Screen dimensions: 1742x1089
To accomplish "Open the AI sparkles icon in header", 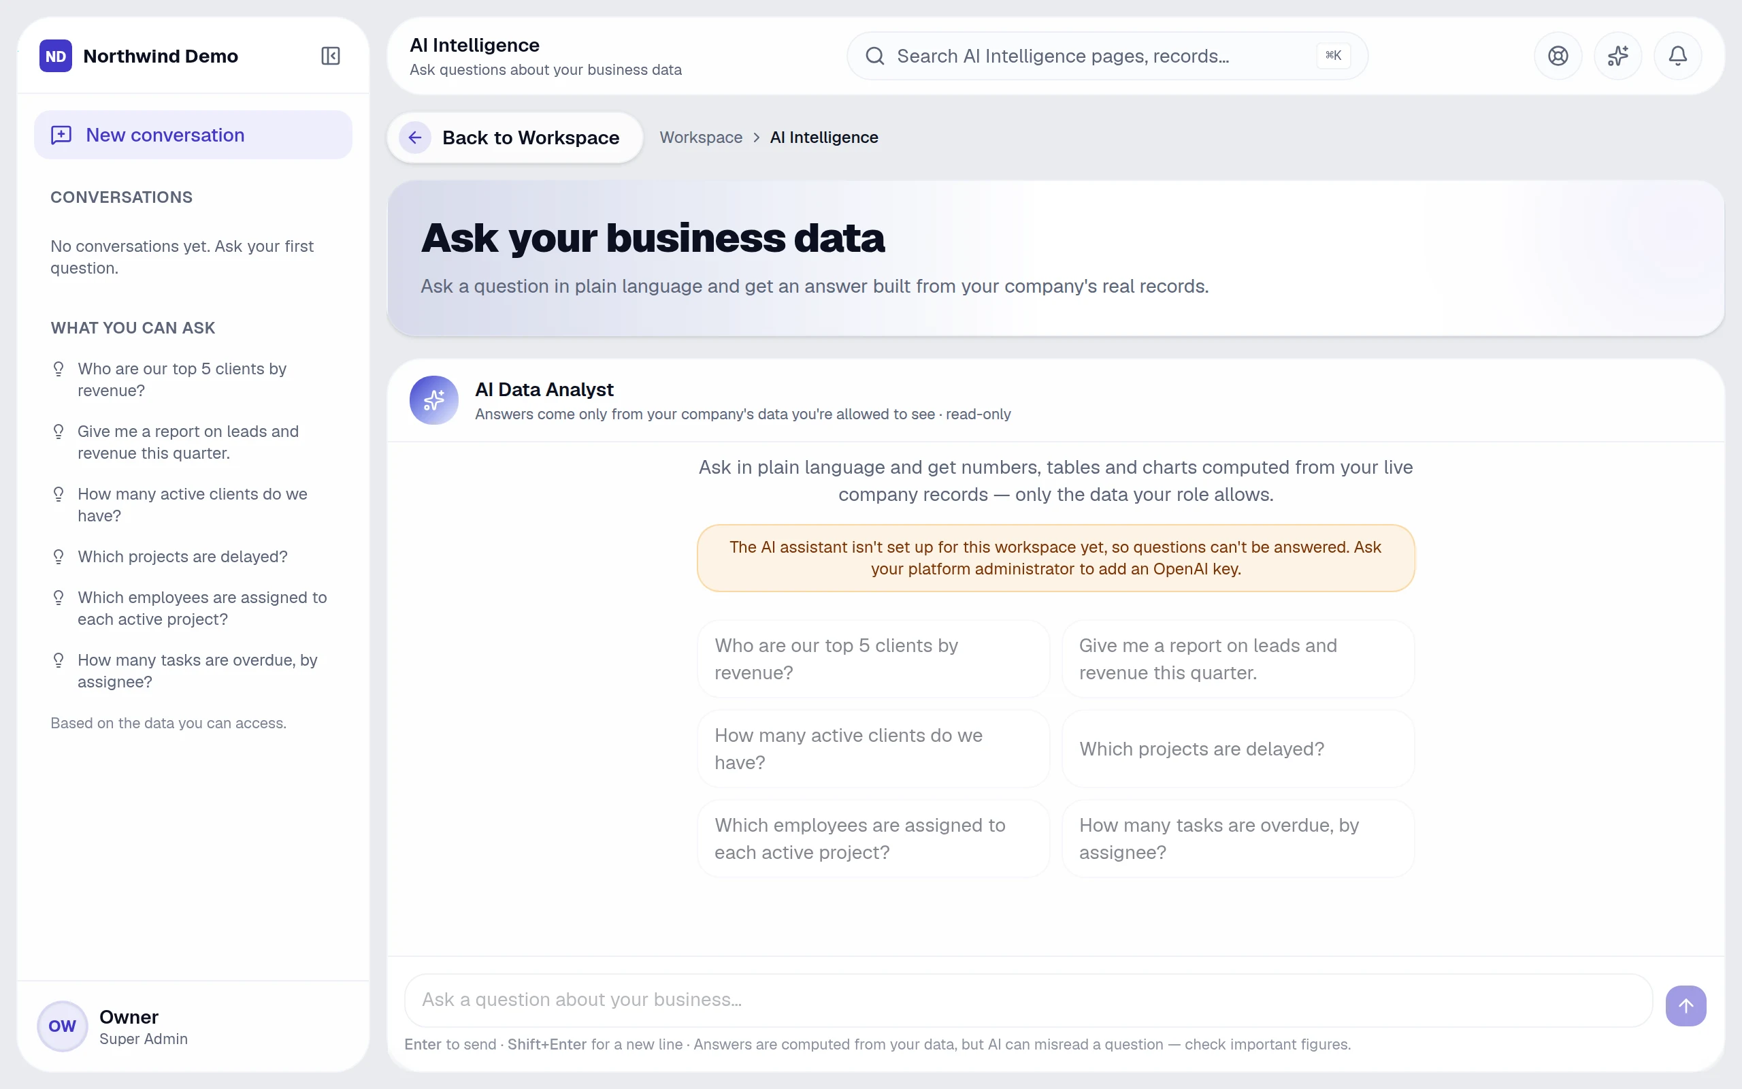I will coord(1617,55).
